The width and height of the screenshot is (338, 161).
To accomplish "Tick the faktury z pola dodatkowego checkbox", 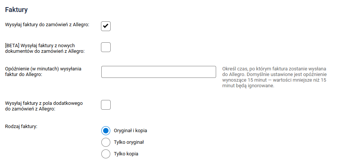I will pyautogui.click(x=106, y=105).
